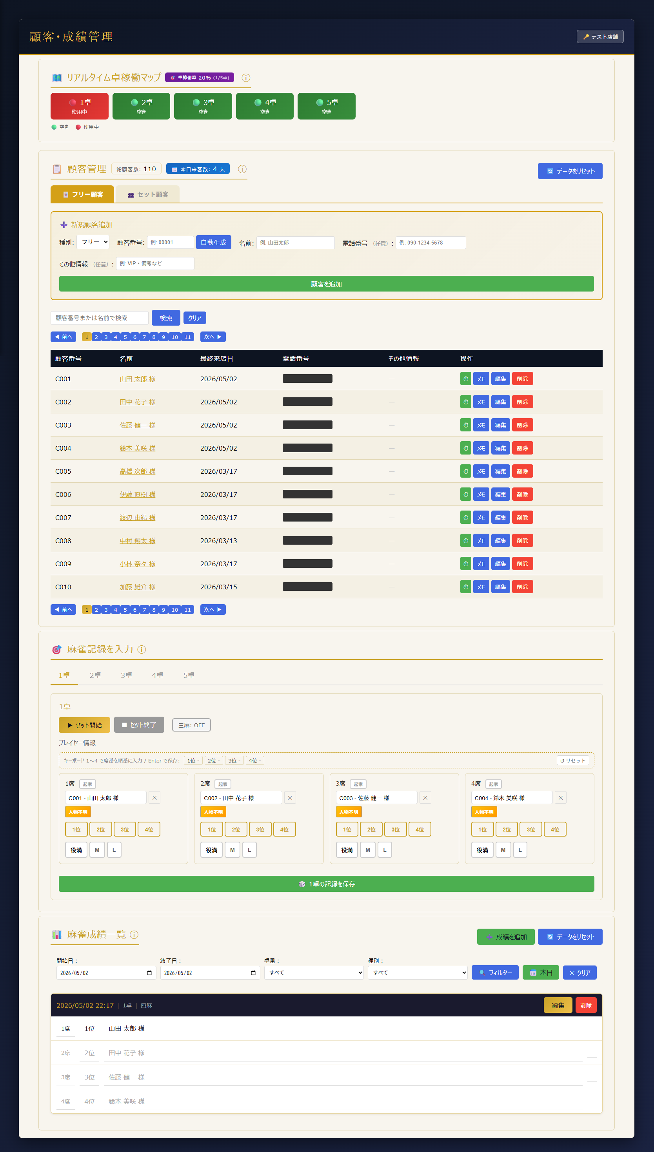Click the 検索 button
This screenshot has height=1152, width=654.
(x=166, y=318)
